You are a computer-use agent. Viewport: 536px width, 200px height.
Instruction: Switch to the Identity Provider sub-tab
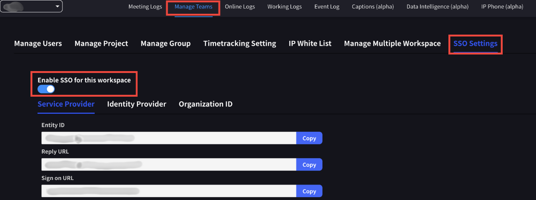coord(137,104)
